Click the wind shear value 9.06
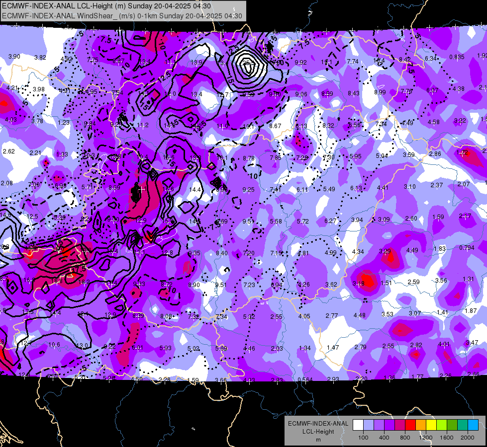 point(301,94)
